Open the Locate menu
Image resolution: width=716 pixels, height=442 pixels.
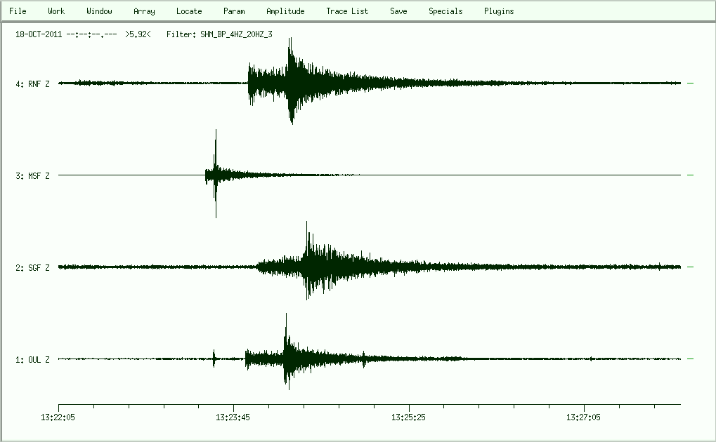pyautogui.click(x=189, y=11)
